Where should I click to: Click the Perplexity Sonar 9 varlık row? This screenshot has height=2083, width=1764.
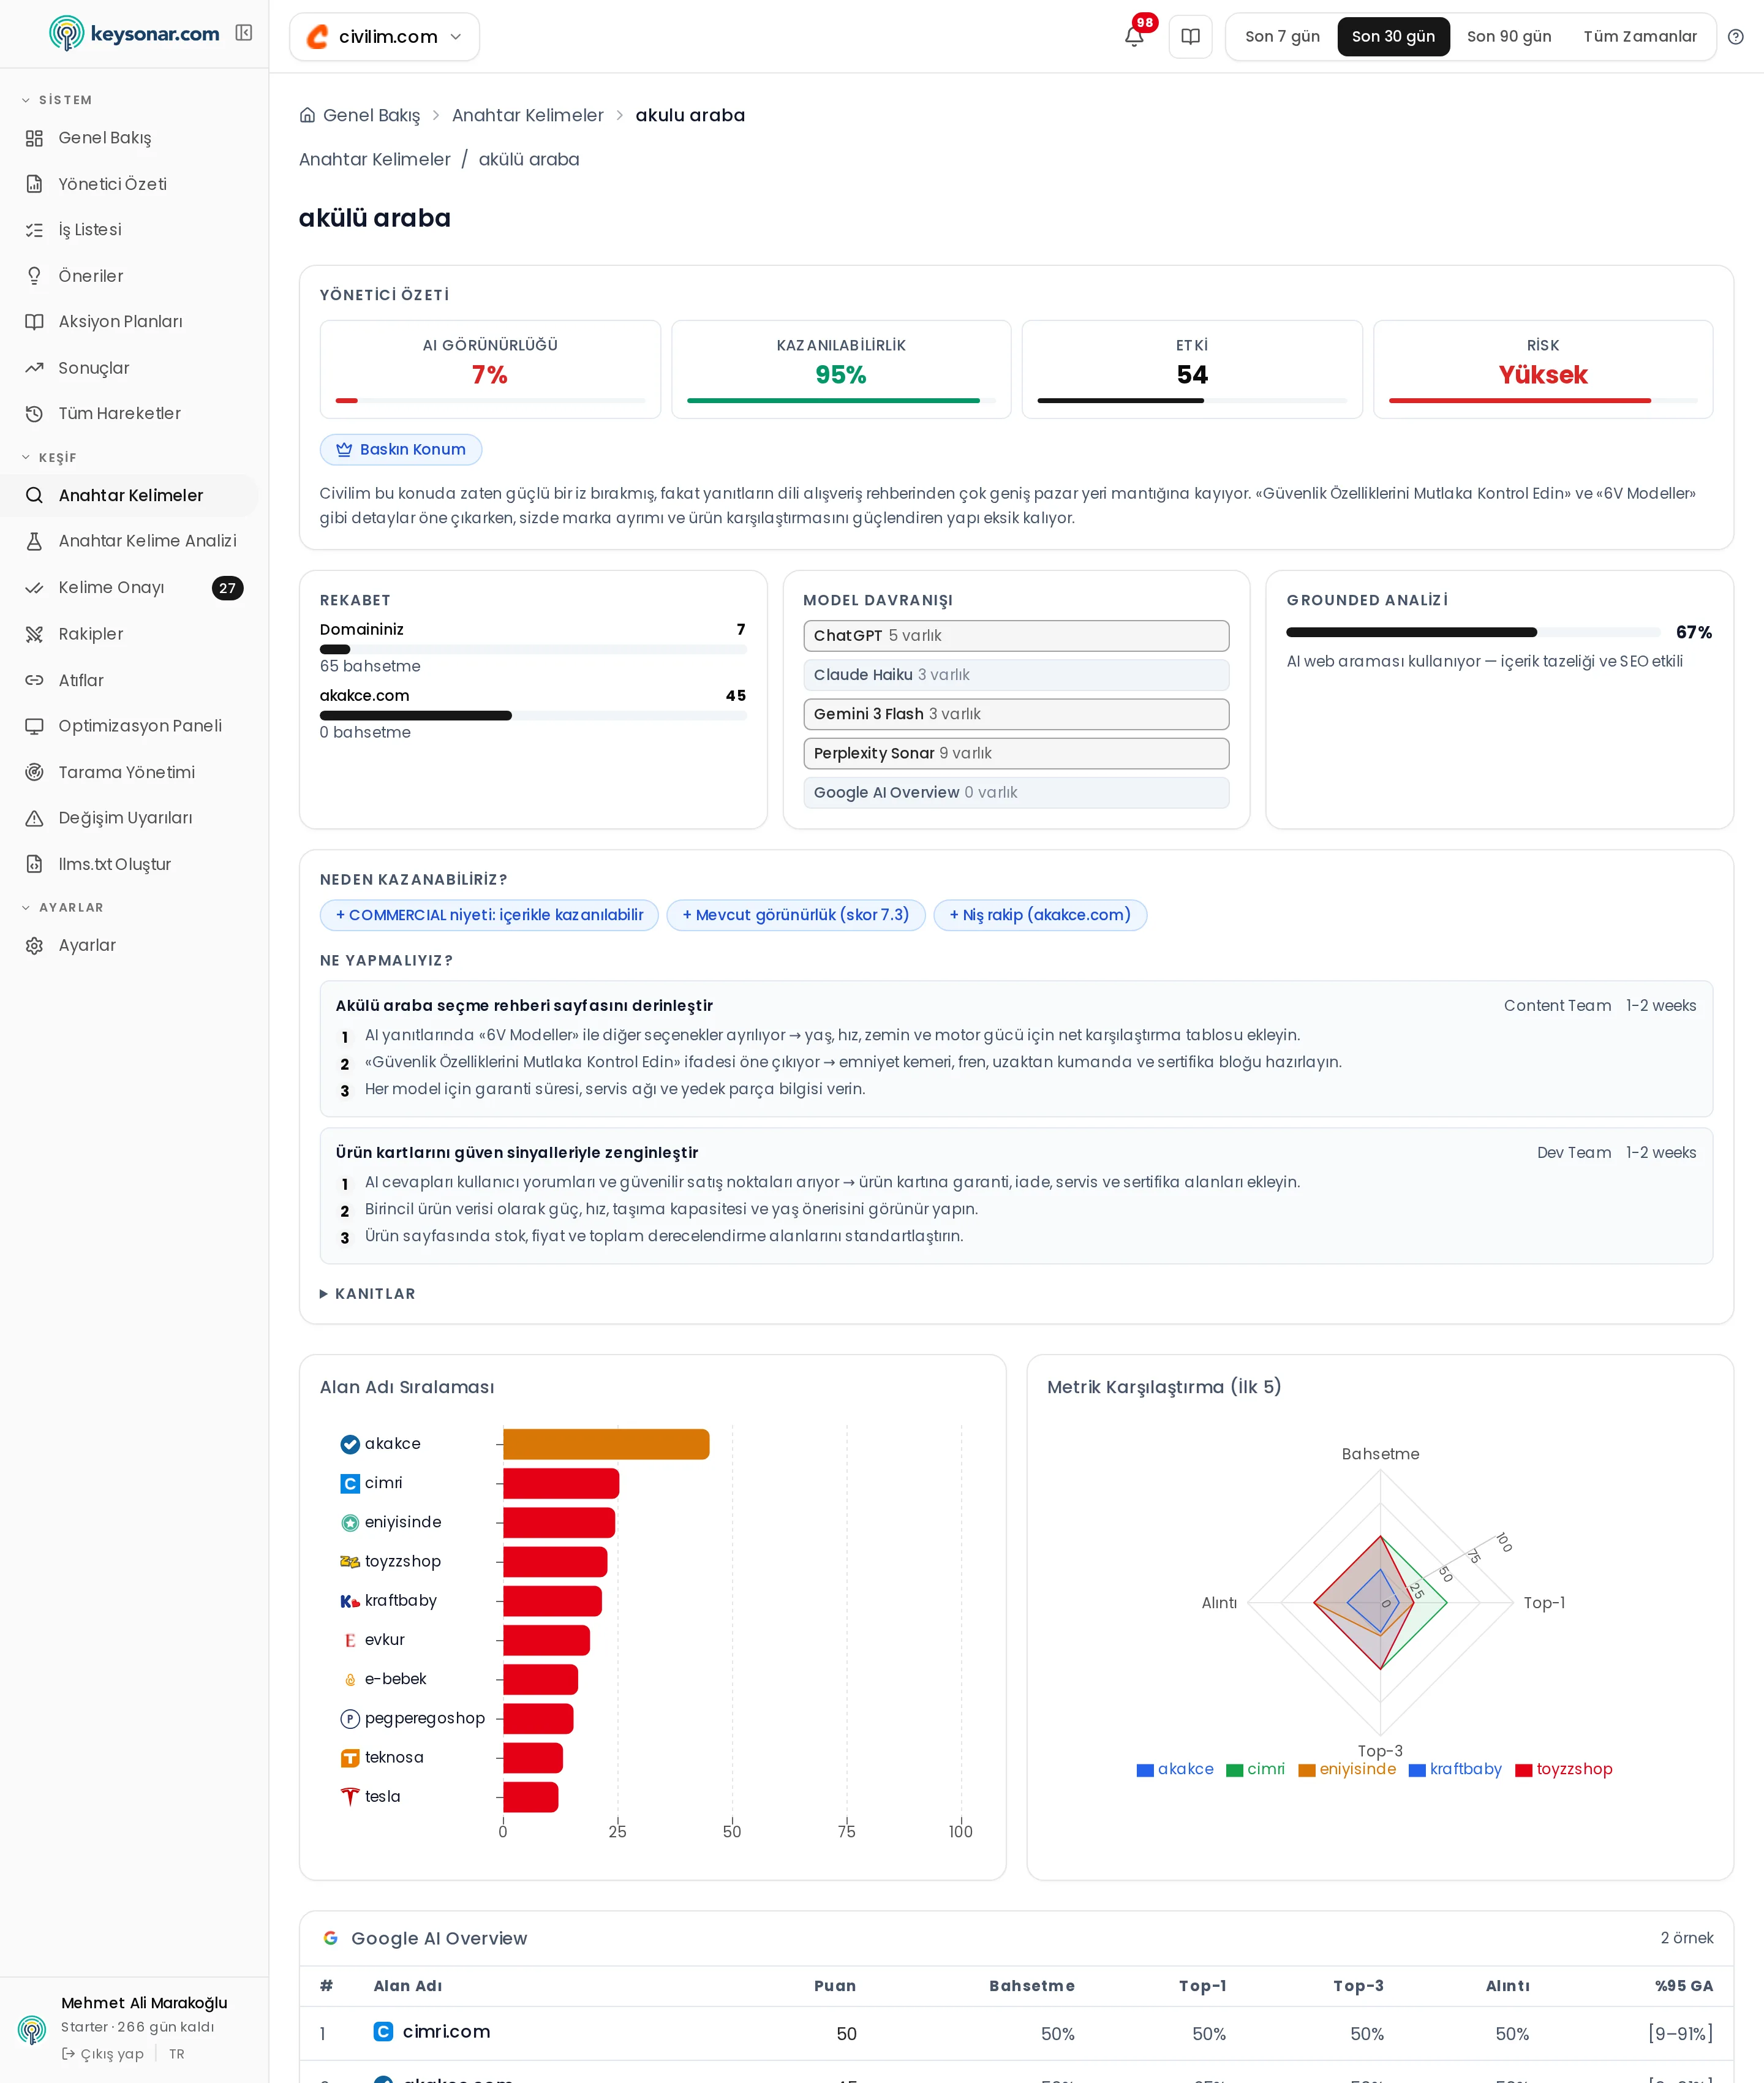1016,754
